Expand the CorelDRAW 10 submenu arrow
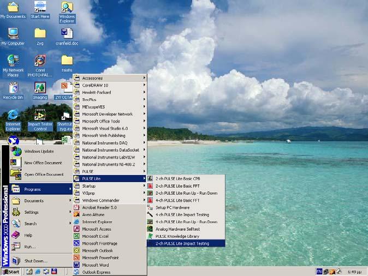 [x=144, y=85]
